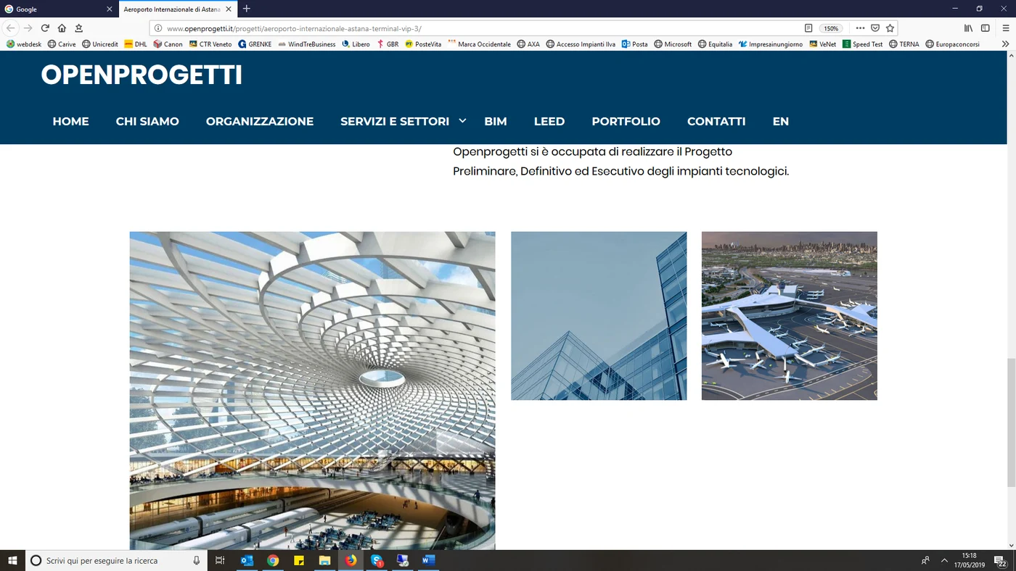Bookmark this page with the star icon

[x=890, y=28]
